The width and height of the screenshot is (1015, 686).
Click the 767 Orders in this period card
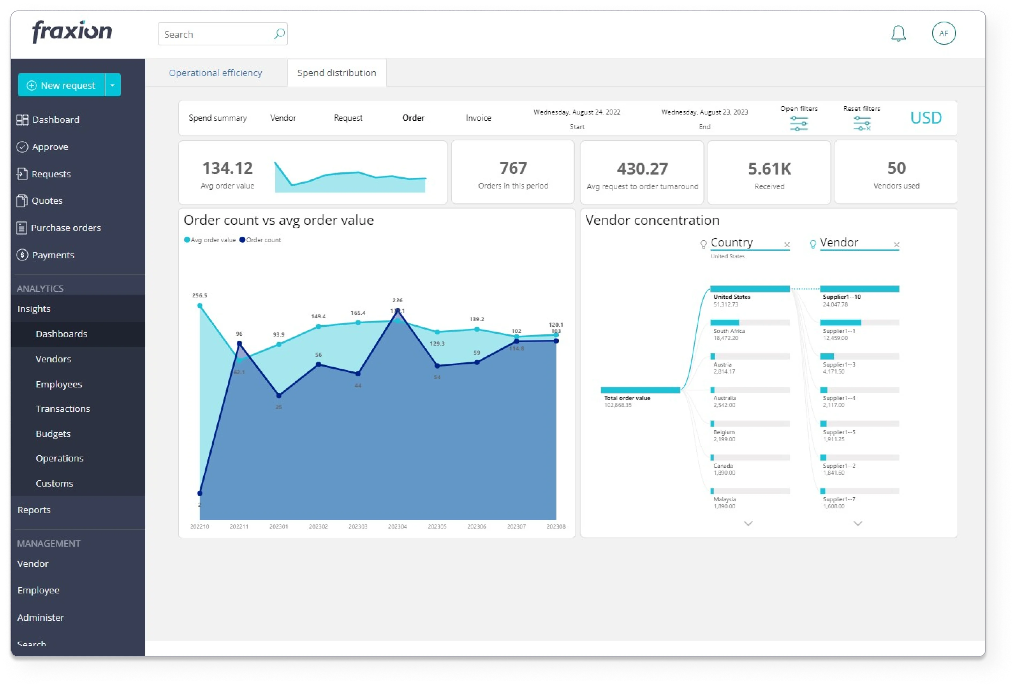point(513,172)
